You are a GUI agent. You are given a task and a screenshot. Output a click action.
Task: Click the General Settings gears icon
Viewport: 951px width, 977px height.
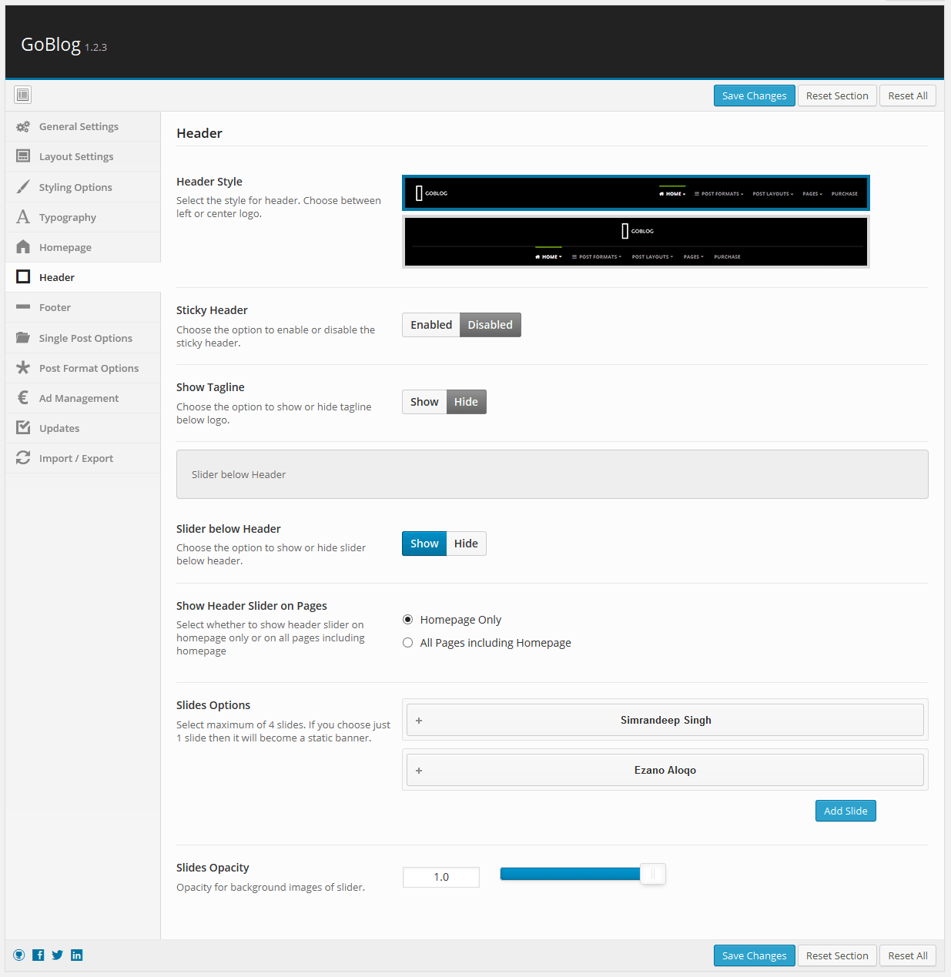pyautogui.click(x=23, y=126)
